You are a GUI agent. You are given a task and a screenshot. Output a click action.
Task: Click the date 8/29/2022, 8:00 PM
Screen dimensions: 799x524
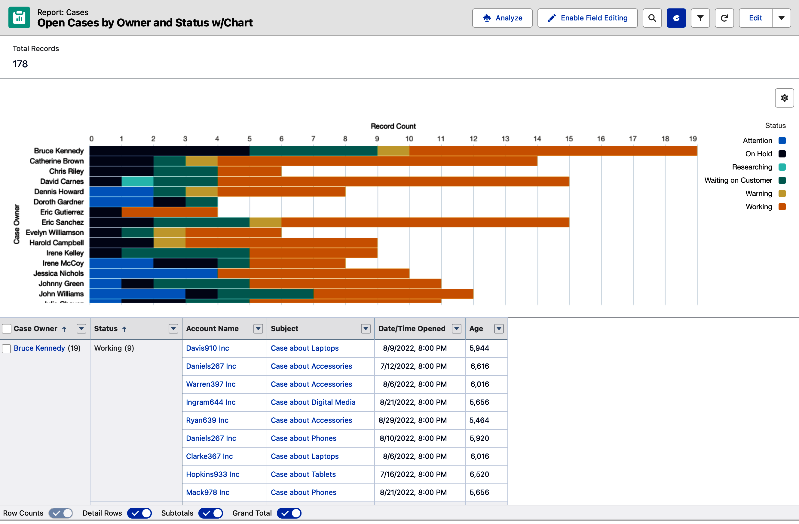(x=413, y=421)
